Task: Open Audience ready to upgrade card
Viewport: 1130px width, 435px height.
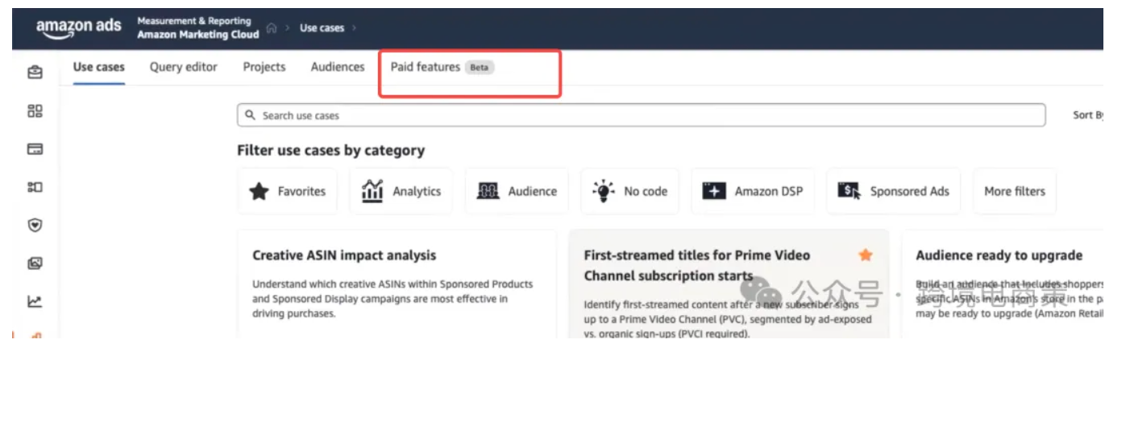Action: coord(1003,284)
